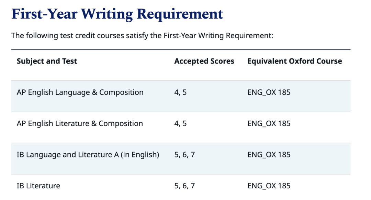Click ENG_OX 185 in IB Language and Literature row
This screenshot has width=371, height=200.
click(x=269, y=155)
